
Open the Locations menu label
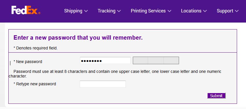(x=191, y=11)
